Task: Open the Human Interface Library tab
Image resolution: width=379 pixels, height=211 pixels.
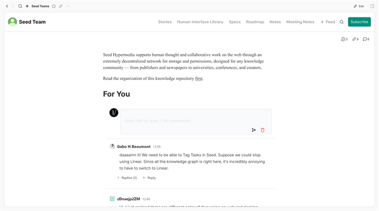Action: (200, 22)
